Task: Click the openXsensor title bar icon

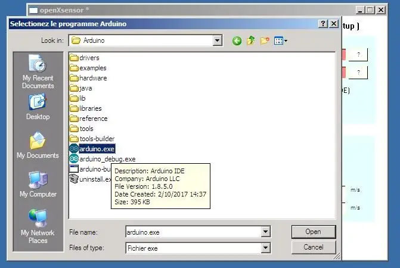Action: [33, 11]
